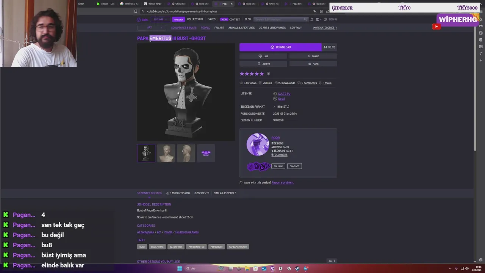
Task: Click the BANDGHOST tag
Action: 176,247
